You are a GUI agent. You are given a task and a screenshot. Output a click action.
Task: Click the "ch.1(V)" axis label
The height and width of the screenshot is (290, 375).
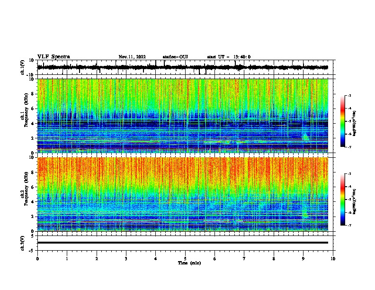pos(23,67)
